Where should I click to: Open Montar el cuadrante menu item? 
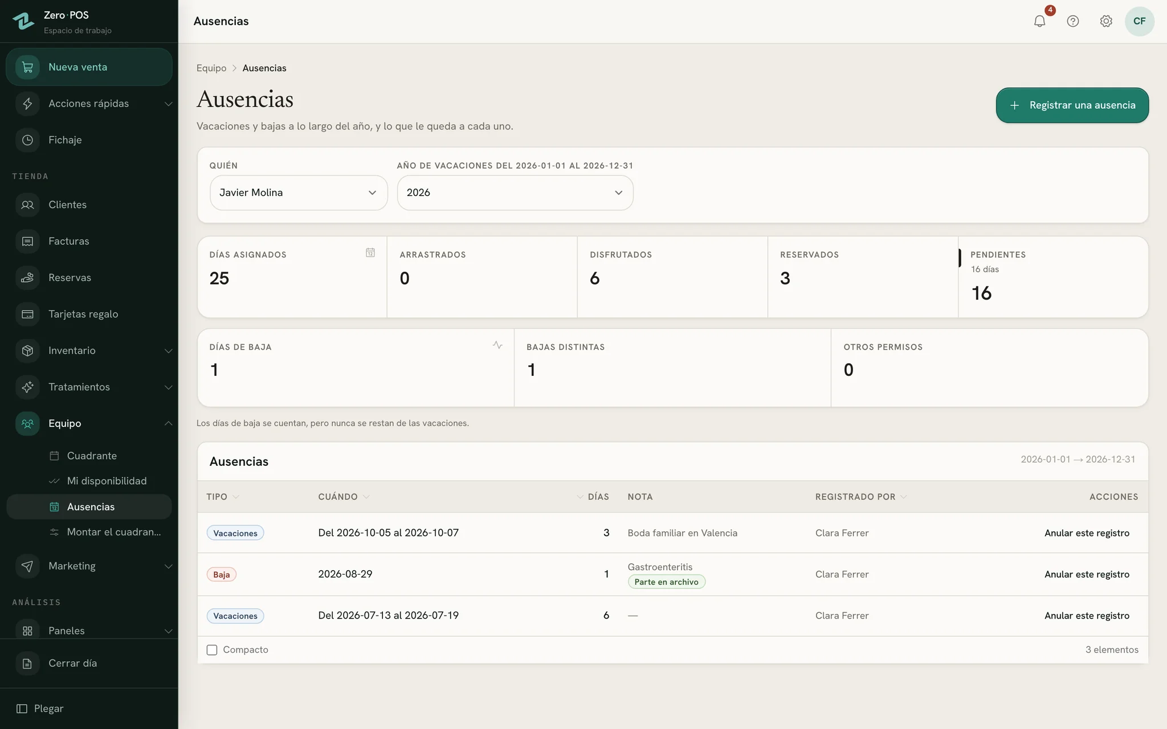pos(89,532)
